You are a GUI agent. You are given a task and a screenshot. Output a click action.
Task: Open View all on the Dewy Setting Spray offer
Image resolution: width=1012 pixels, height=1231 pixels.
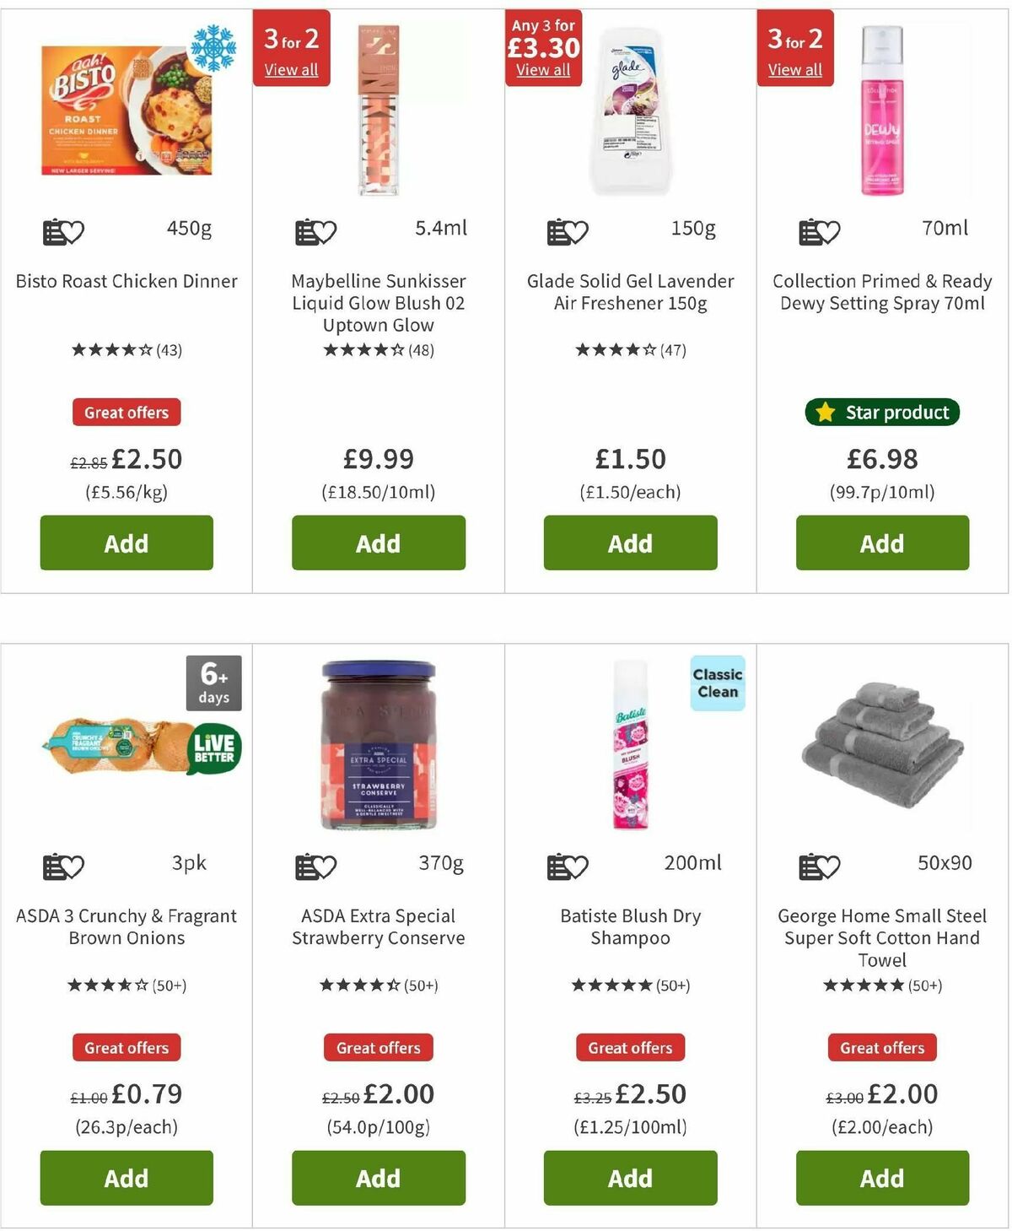794,70
